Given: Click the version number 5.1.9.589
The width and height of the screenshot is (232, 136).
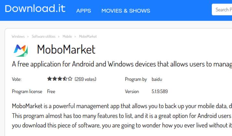Looking at the screenshot, I should 160,91.
